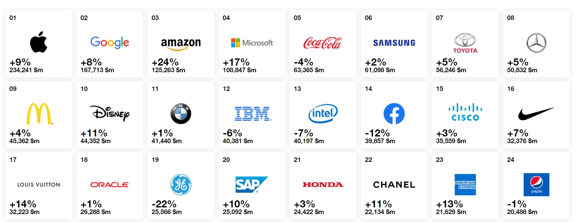The image size is (581, 222).
Task: Select the striped IBM logo
Action: tap(253, 114)
